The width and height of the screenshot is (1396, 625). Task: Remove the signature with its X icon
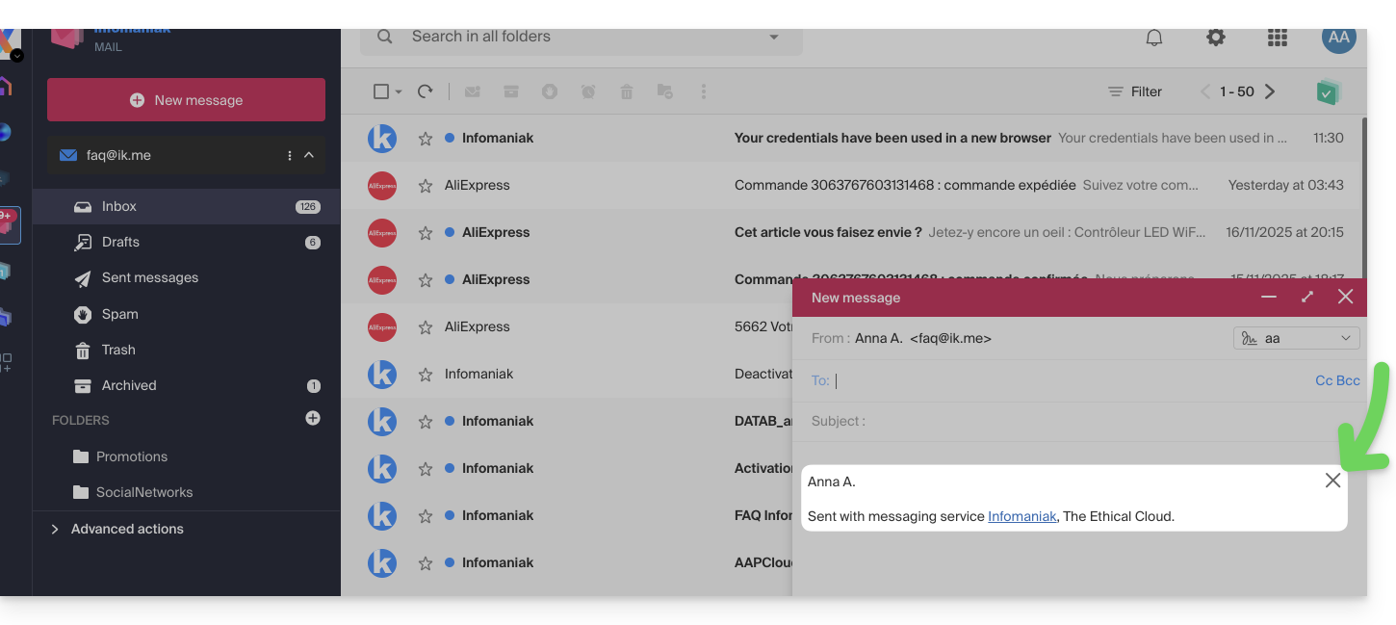tap(1332, 481)
